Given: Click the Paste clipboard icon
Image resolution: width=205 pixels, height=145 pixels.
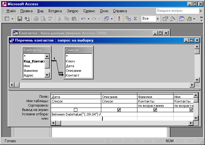Looking at the screenshot, I should [74, 19].
